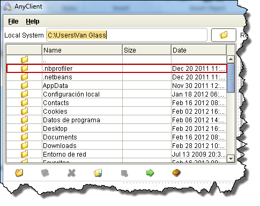The image size is (260, 206).
Task: Click the gray X delete icon
Action: 71,173
